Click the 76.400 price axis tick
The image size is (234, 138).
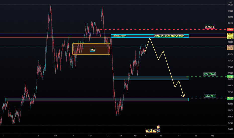(230, 92)
